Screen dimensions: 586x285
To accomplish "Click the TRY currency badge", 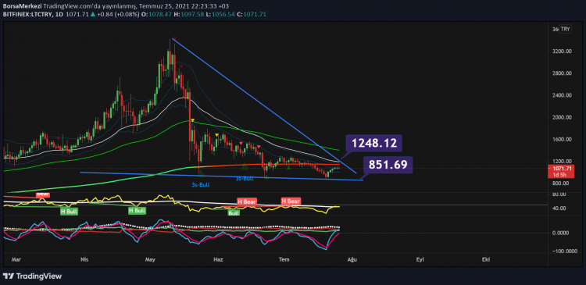I will (x=566, y=30).
